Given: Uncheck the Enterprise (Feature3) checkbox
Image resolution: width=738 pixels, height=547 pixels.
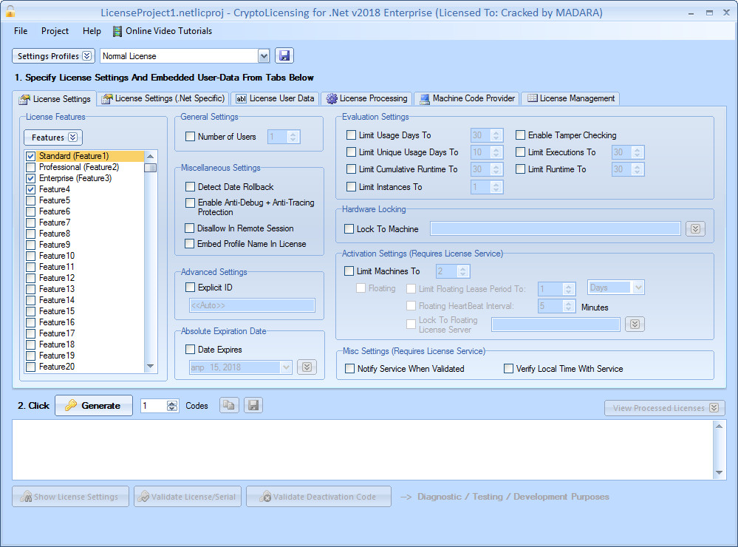Looking at the screenshot, I should click(x=30, y=178).
